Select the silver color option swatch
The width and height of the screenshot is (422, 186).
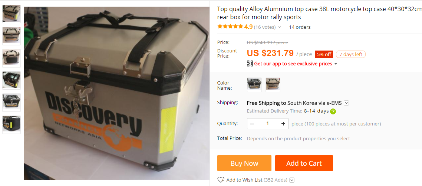[x=273, y=85]
